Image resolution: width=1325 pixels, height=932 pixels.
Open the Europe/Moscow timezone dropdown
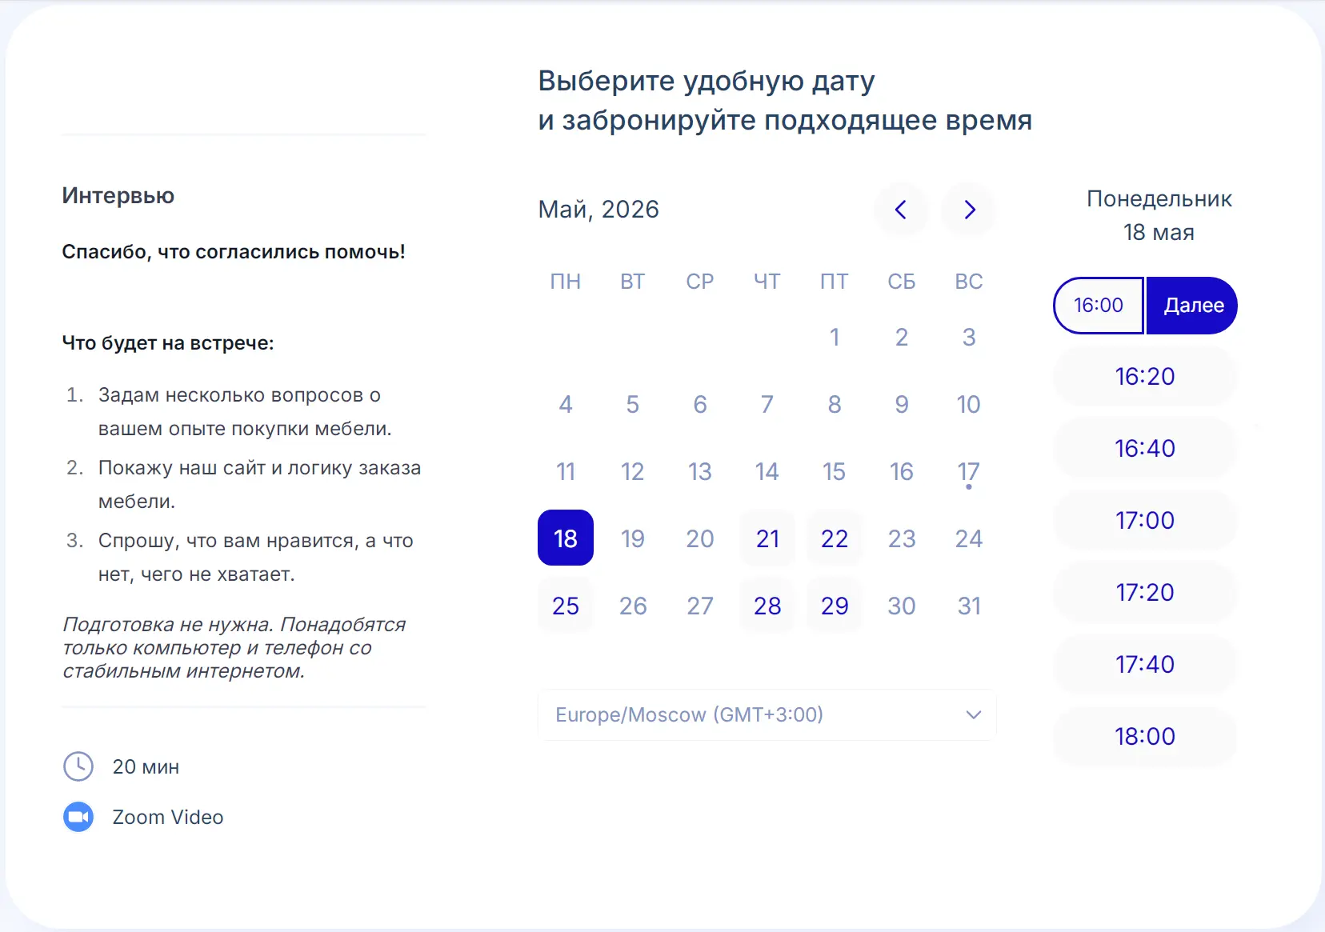tap(767, 714)
